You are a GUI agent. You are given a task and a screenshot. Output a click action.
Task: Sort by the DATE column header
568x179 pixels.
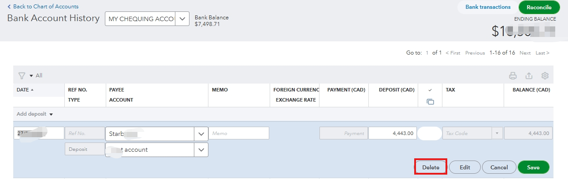click(x=25, y=90)
